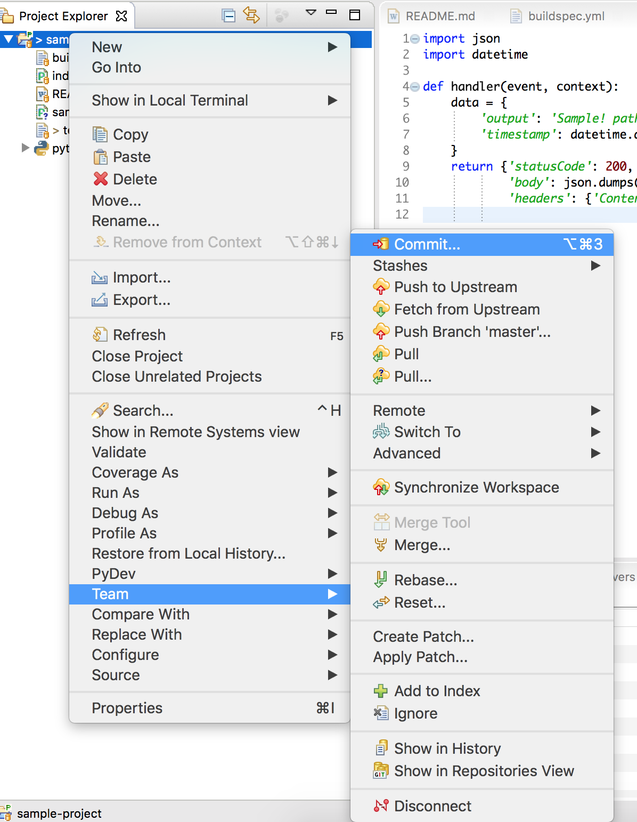Select Fetch from Upstream
The width and height of the screenshot is (637, 822).
[x=467, y=309]
